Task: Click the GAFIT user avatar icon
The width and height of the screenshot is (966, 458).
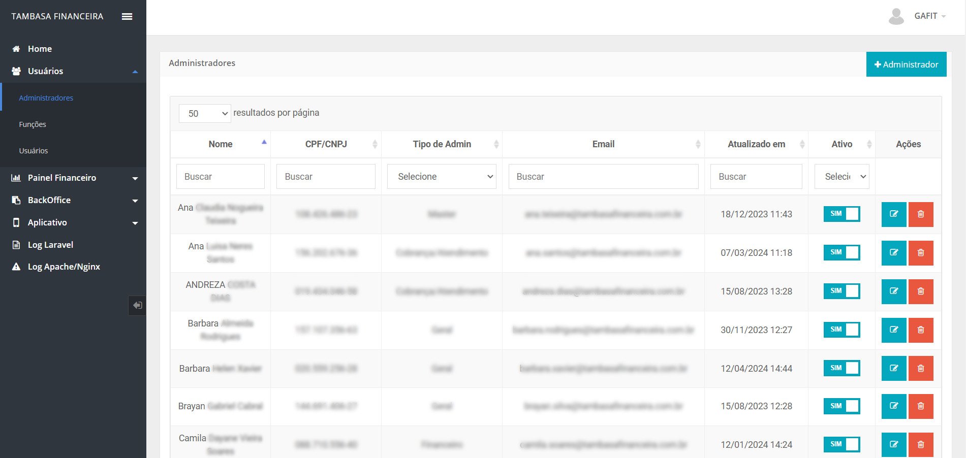Action: 896,16
